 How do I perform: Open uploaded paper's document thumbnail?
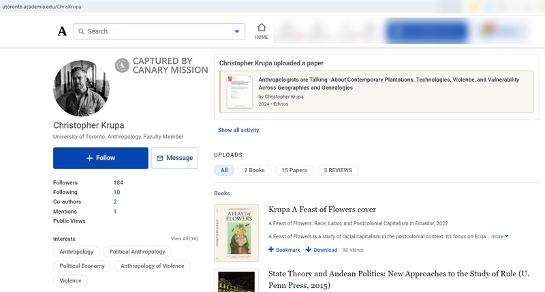coord(240,91)
